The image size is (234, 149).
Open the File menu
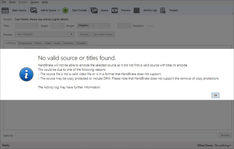click(x=4, y=2)
